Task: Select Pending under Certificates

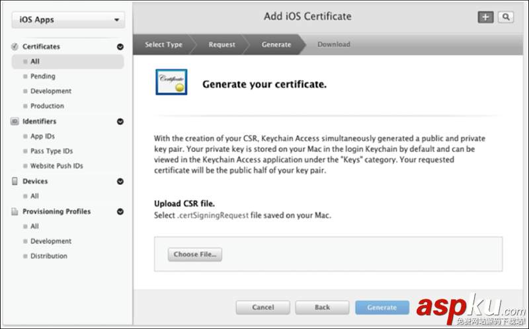Action: click(43, 77)
